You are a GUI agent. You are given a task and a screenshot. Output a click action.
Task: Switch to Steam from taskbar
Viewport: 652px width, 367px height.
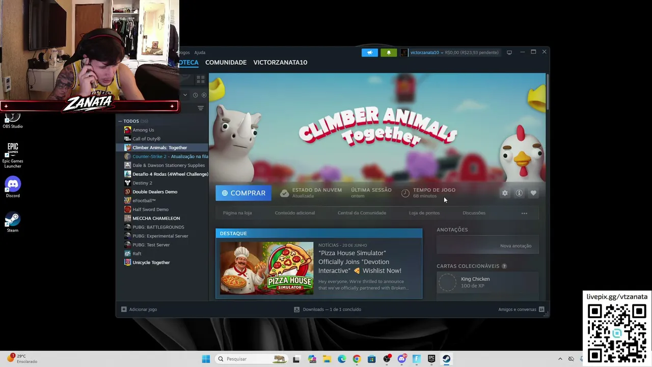[x=446, y=359]
